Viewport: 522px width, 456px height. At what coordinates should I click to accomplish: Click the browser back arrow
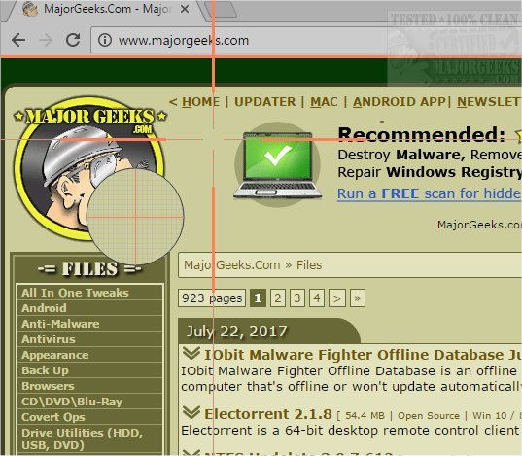18,40
